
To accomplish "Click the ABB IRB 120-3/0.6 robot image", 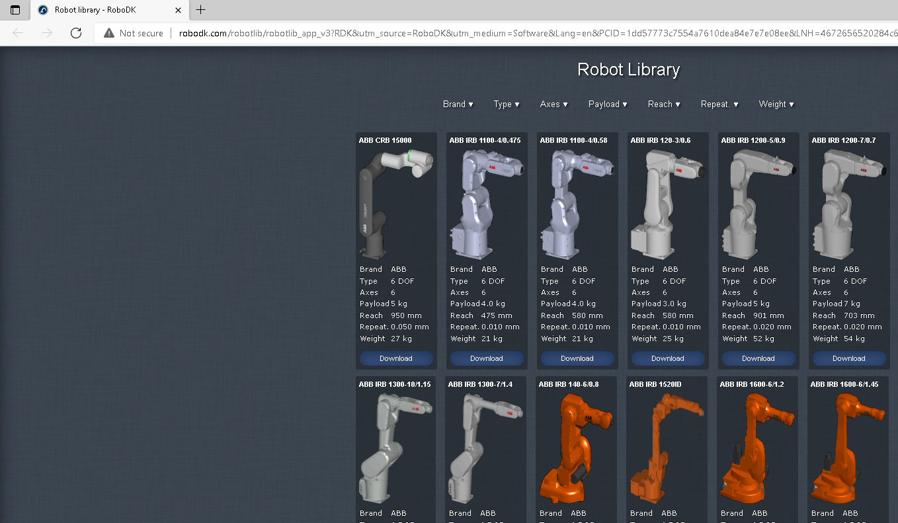I will tap(668, 204).
